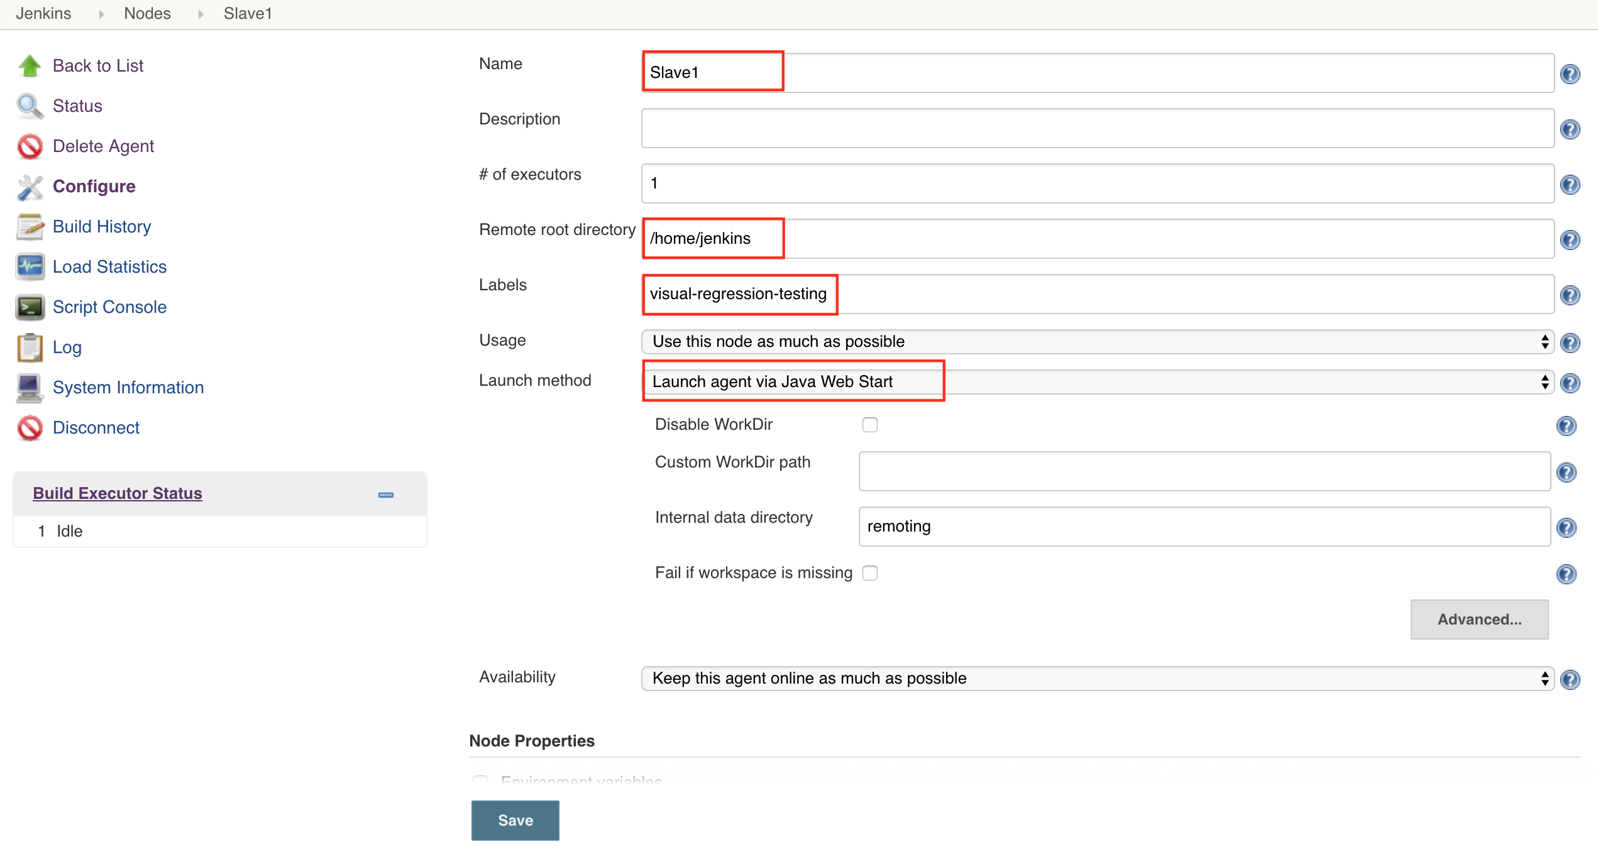Click the Load Statistics icon

30,266
